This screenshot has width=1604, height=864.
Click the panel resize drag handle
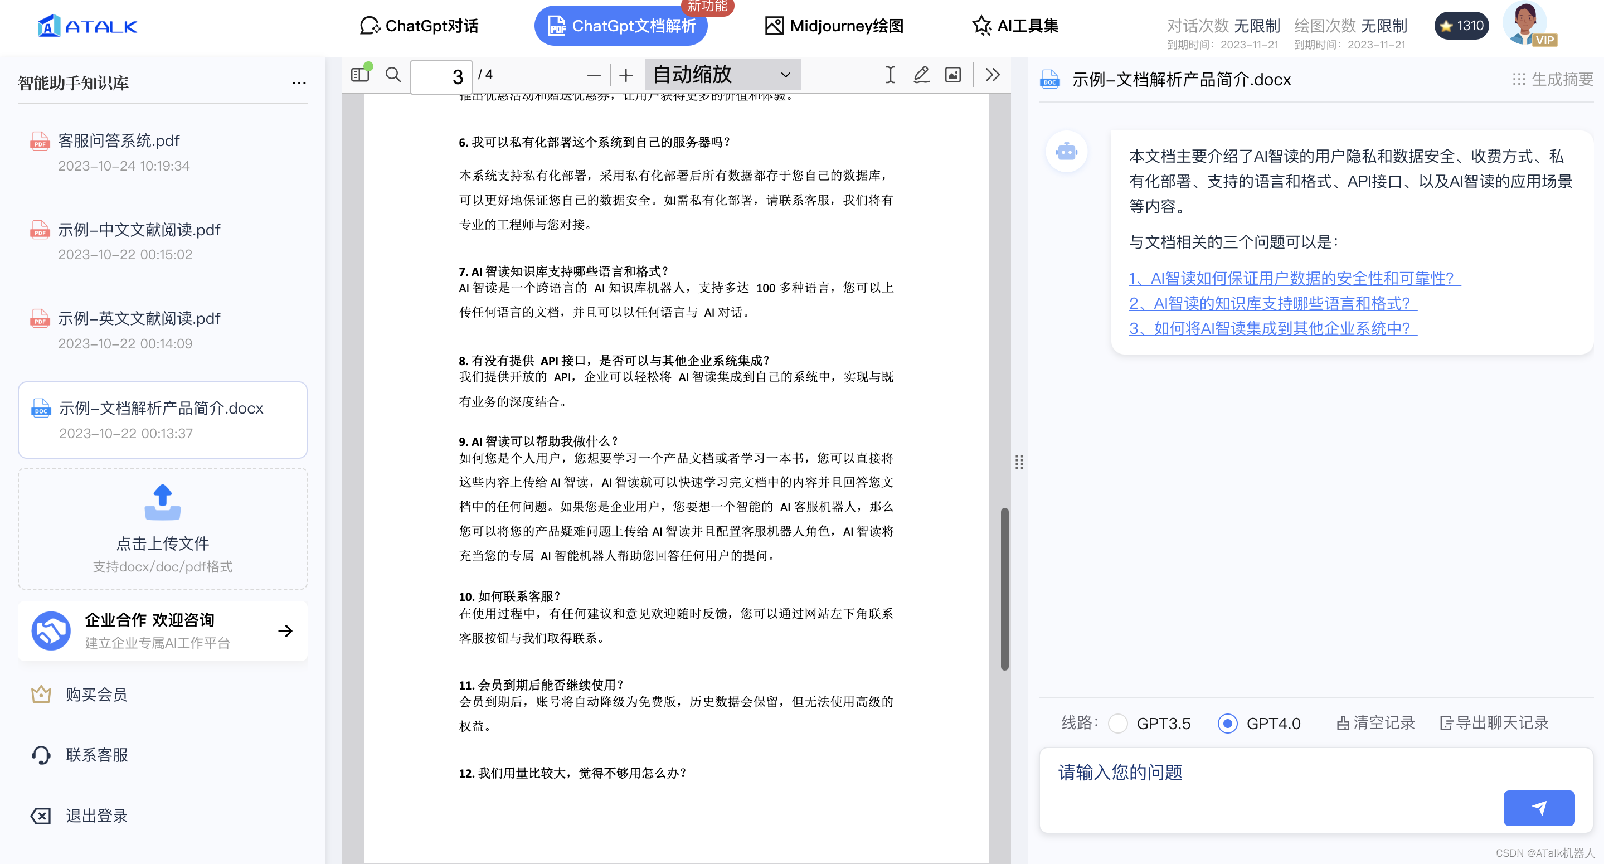click(x=1019, y=462)
